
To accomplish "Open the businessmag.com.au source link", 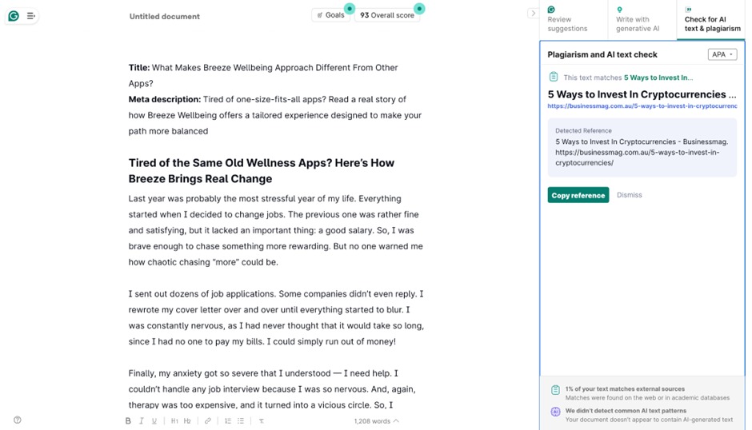I will (x=642, y=106).
